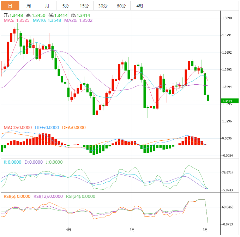Screen dimensions: 240x237
Task: Select the 60分 interval tab
Action: [x=121, y=6]
